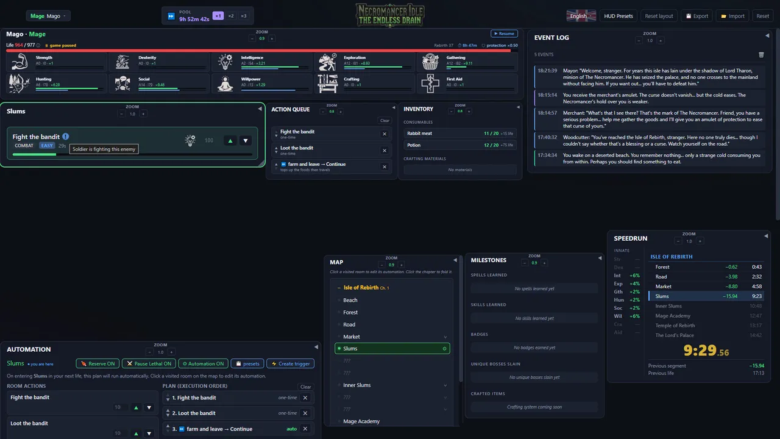Expand the Inner Slums chevron in the map
The image size is (780, 439).
[x=445, y=385]
